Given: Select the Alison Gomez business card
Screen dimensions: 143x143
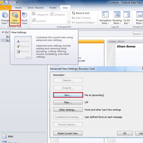Looking at the screenshot, I should tap(125, 53).
